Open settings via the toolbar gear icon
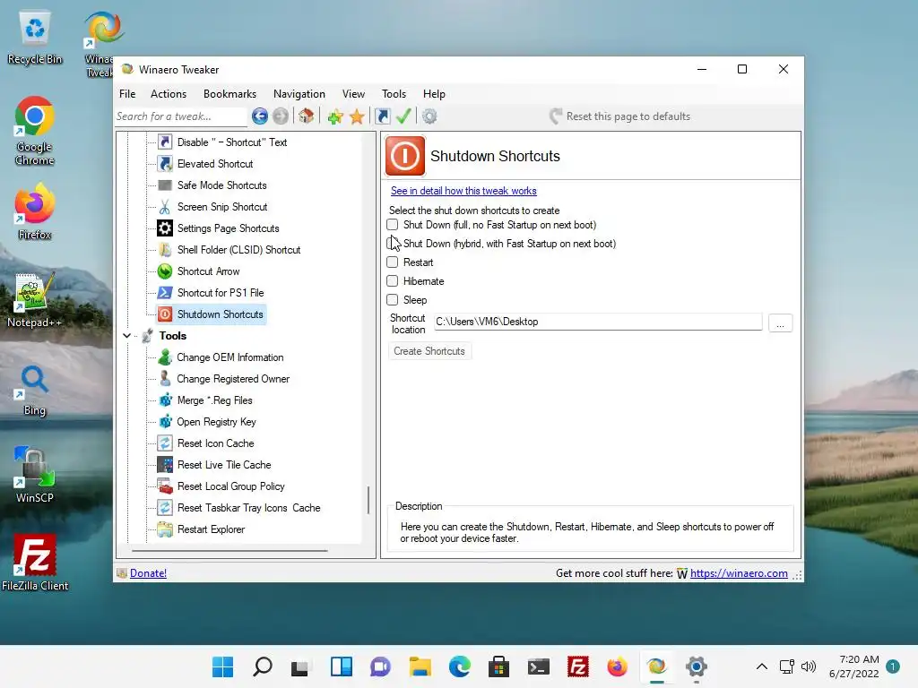 tap(429, 116)
